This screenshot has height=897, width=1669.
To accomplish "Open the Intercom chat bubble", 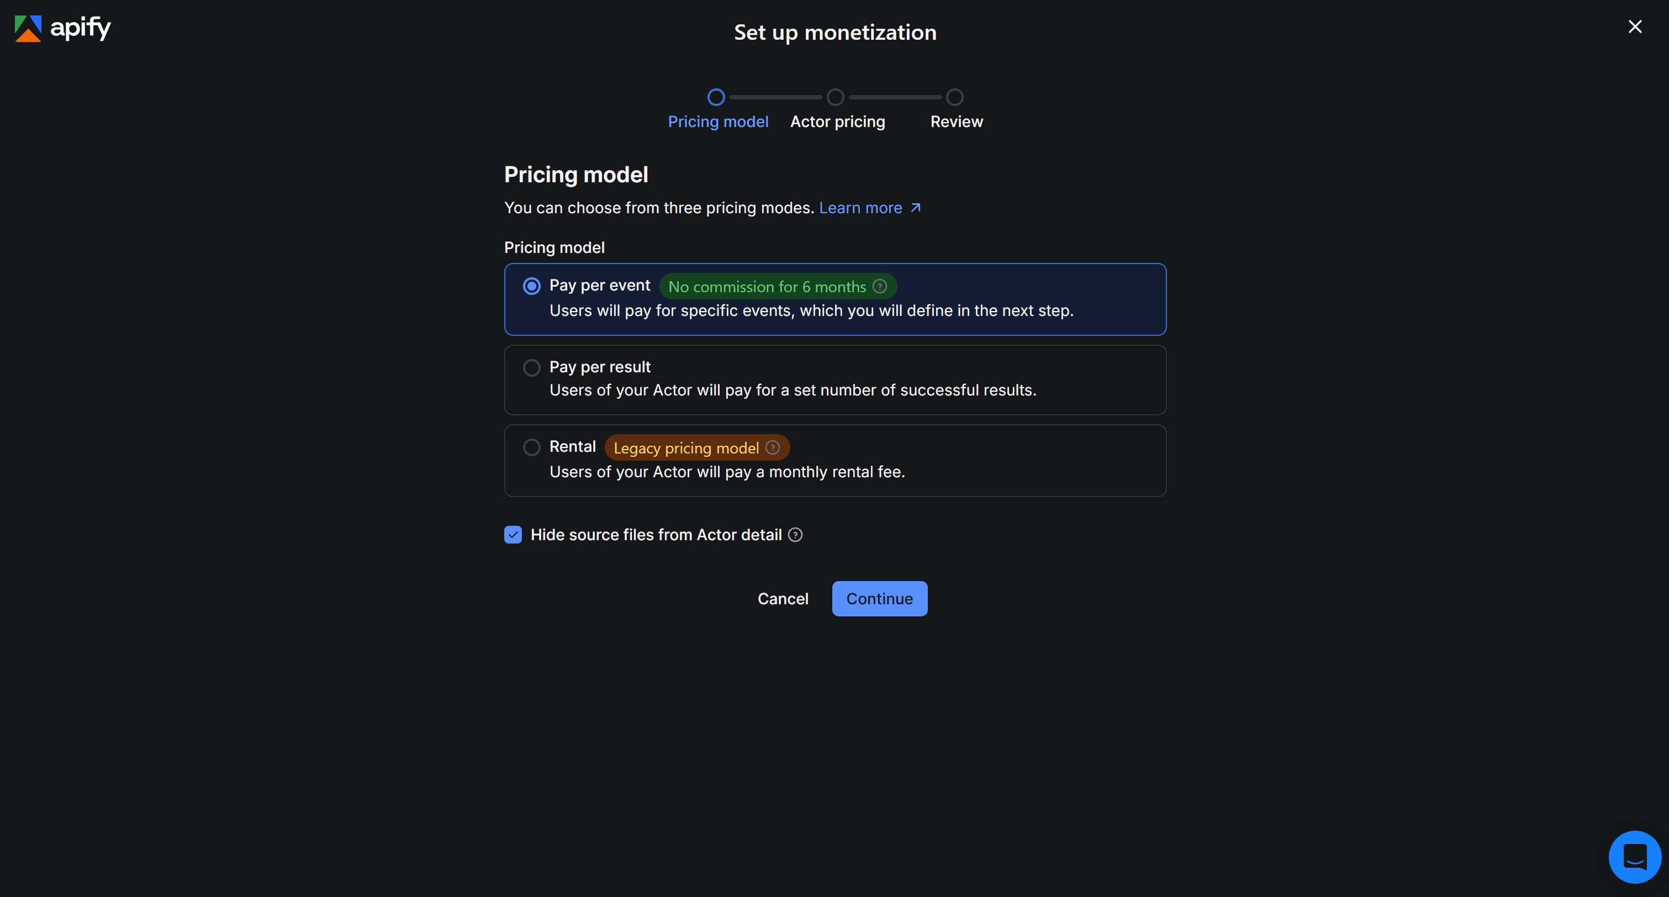I will [x=1635, y=856].
